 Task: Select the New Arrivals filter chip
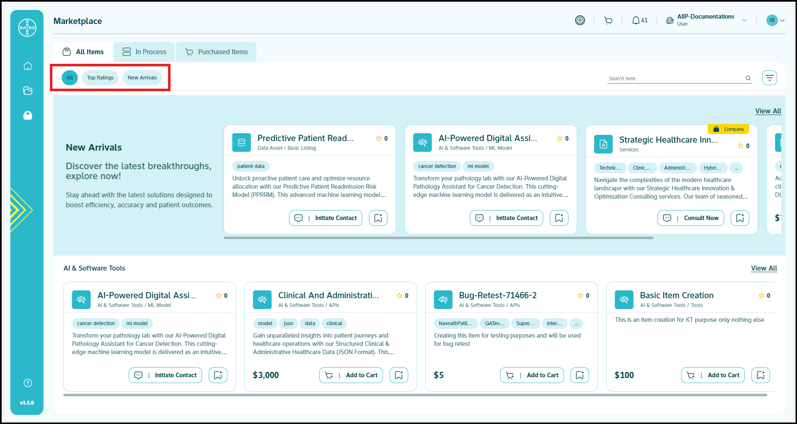(142, 78)
